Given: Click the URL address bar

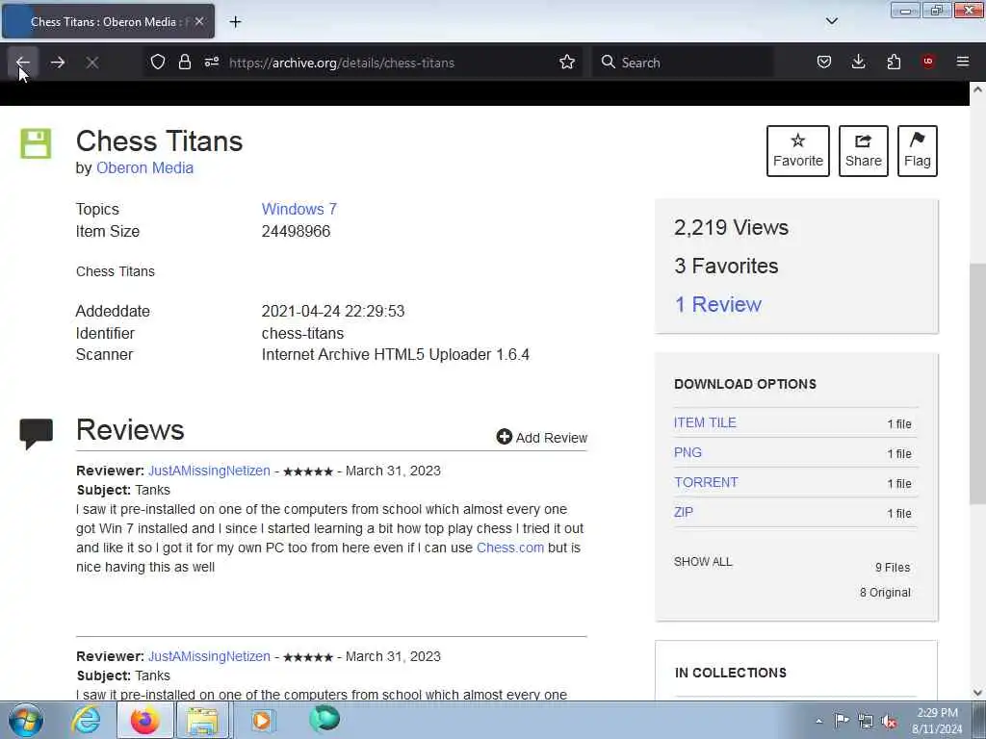Looking at the screenshot, I should pyautogui.click(x=389, y=63).
